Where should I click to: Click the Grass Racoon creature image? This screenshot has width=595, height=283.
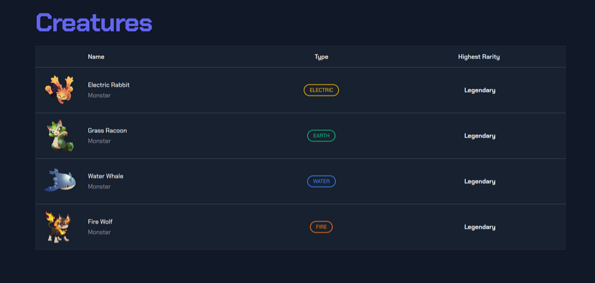(x=60, y=136)
